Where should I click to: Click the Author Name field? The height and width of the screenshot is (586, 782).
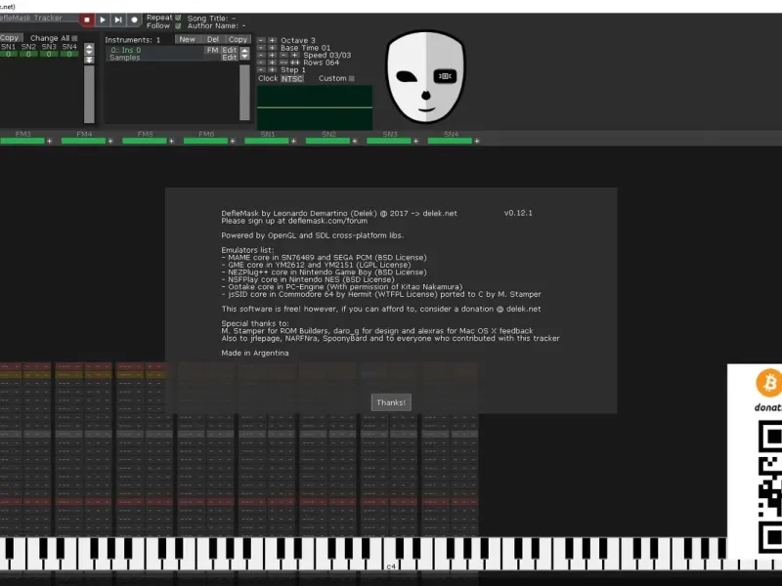click(216, 26)
